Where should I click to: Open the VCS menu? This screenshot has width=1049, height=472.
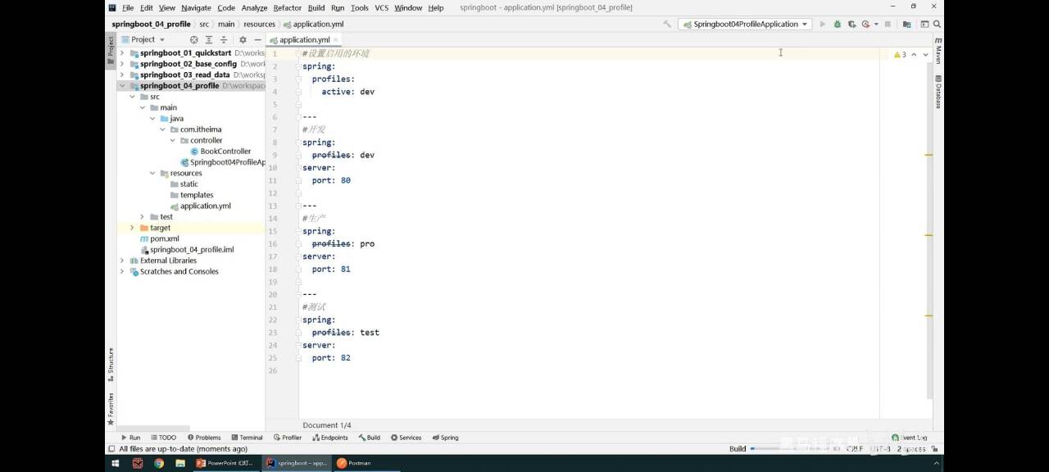point(382,7)
